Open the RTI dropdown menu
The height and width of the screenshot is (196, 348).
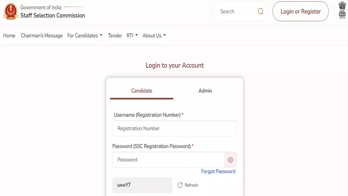tap(132, 35)
